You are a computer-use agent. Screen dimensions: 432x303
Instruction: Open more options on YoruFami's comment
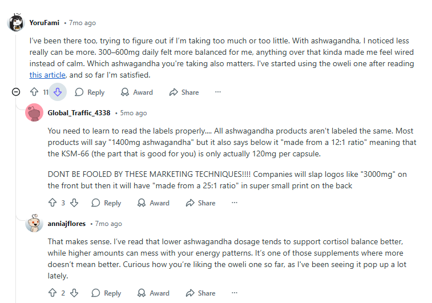point(218,92)
